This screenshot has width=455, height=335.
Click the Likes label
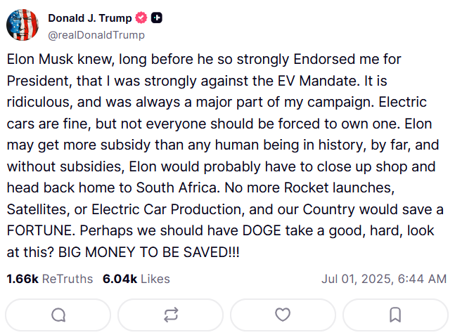155,279
